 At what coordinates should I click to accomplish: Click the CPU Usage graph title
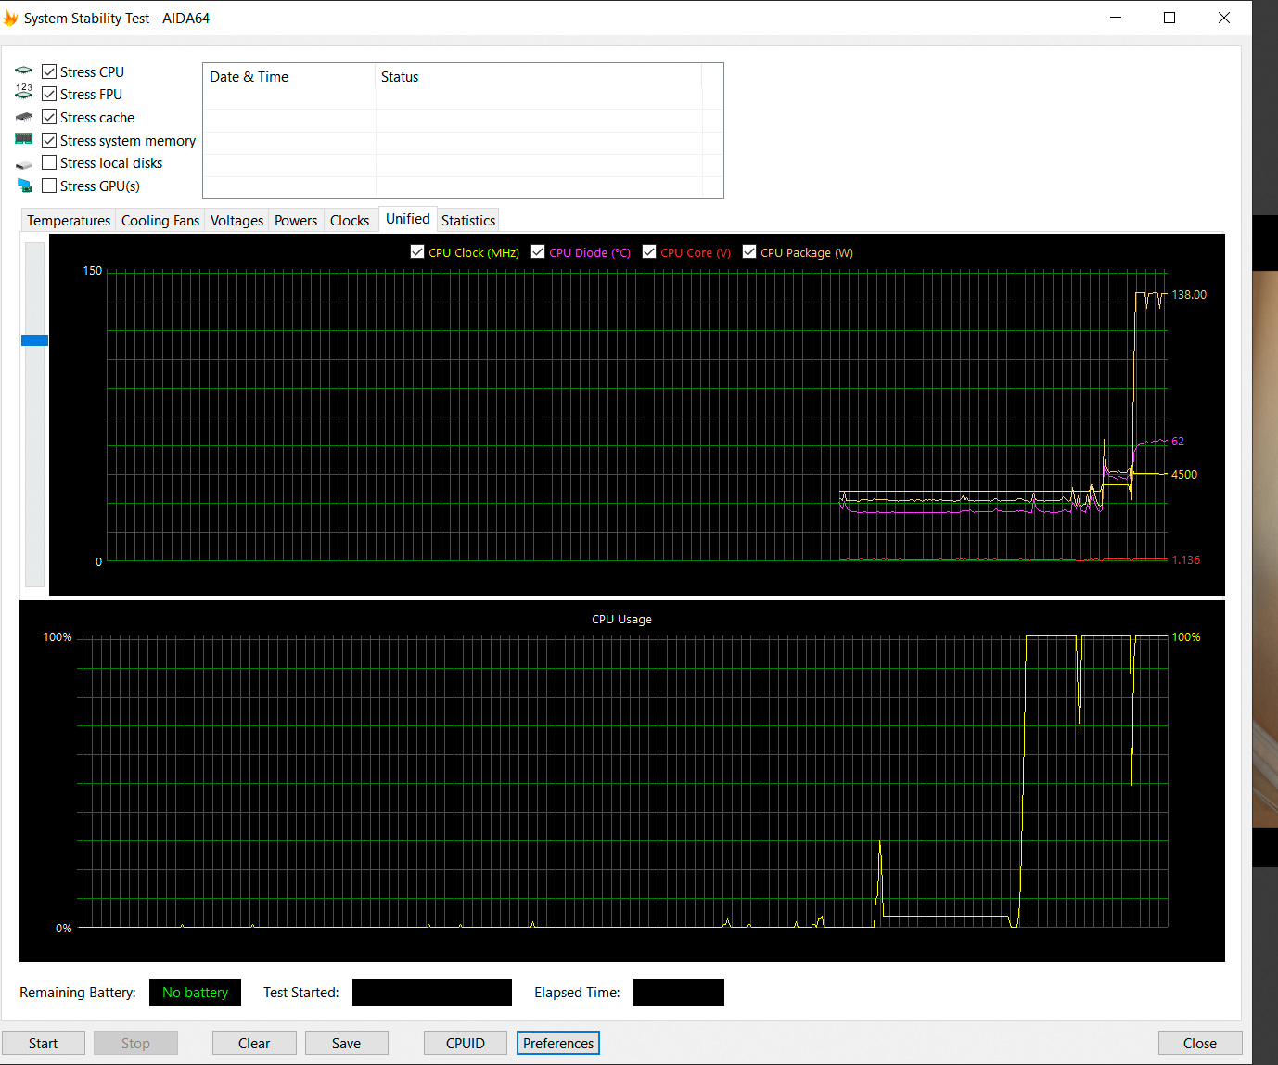point(621,619)
